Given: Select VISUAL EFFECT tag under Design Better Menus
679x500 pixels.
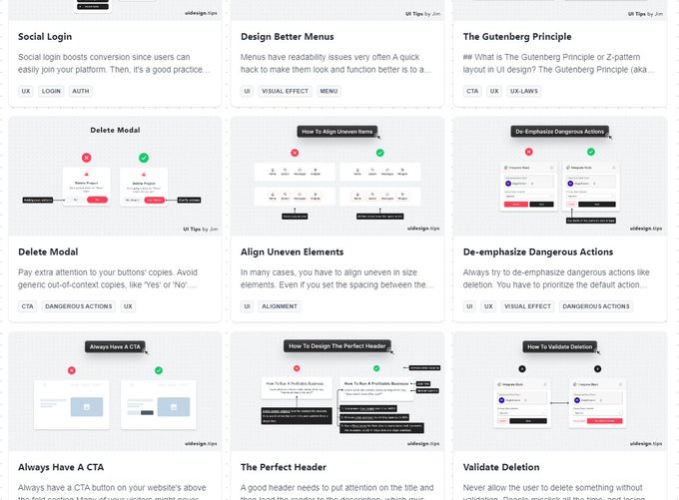Looking at the screenshot, I should (285, 91).
